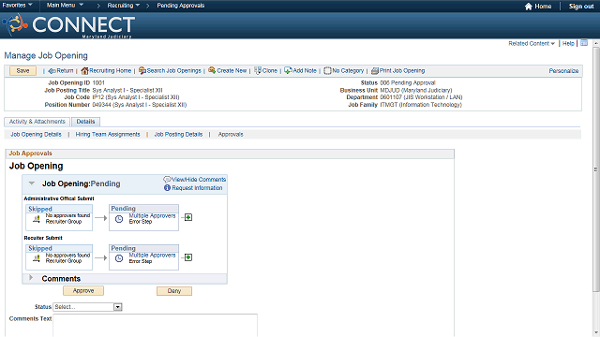Click the Print Job Opening printer icon

pos(375,71)
